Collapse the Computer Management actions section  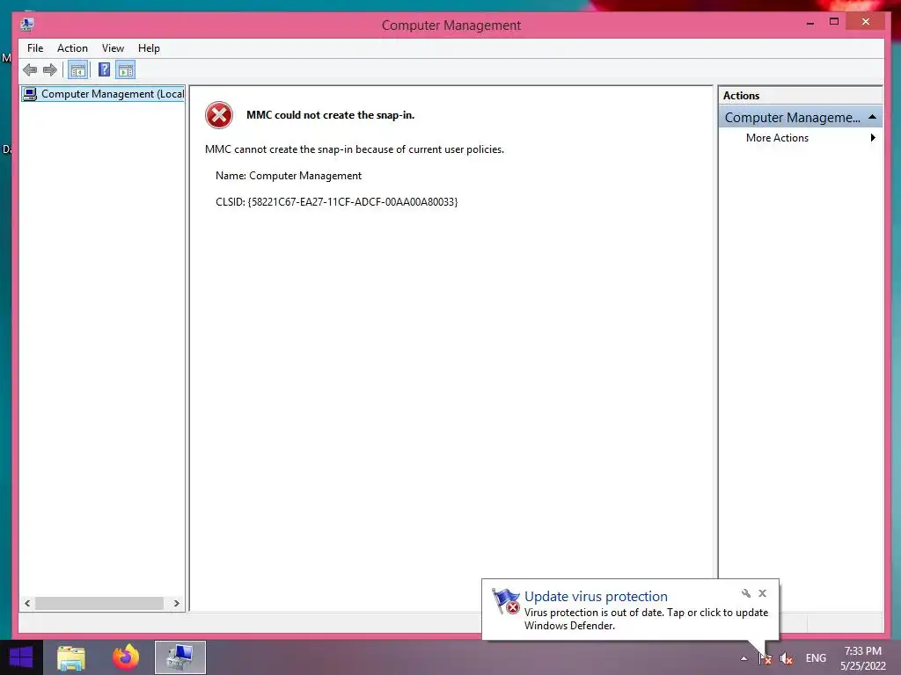tap(872, 117)
